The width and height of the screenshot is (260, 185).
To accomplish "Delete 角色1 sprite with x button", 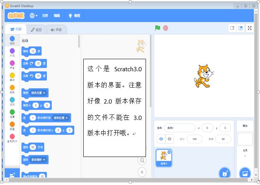I will tap(169, 152).
